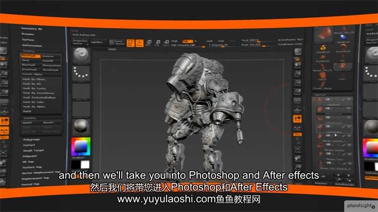This screenshot has width=378, height=212.
Task: Select the Move transform icon in top shelf
Action: click(x=149, y=43)
